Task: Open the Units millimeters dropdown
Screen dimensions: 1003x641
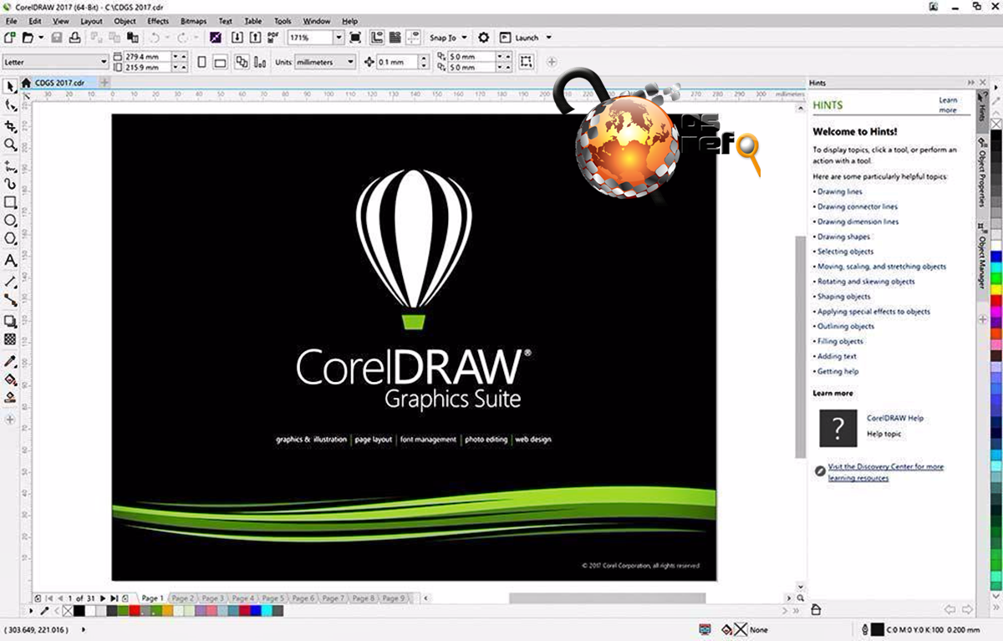Action: [x=349, y=62]
